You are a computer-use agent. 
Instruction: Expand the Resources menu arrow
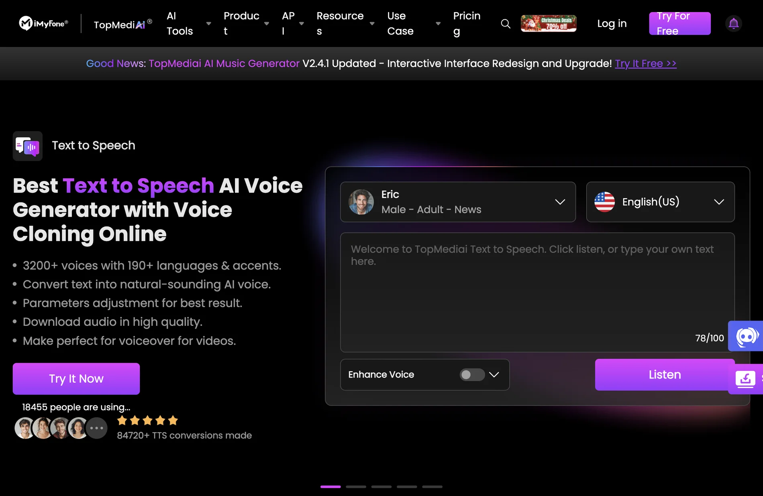coord(372,24)
